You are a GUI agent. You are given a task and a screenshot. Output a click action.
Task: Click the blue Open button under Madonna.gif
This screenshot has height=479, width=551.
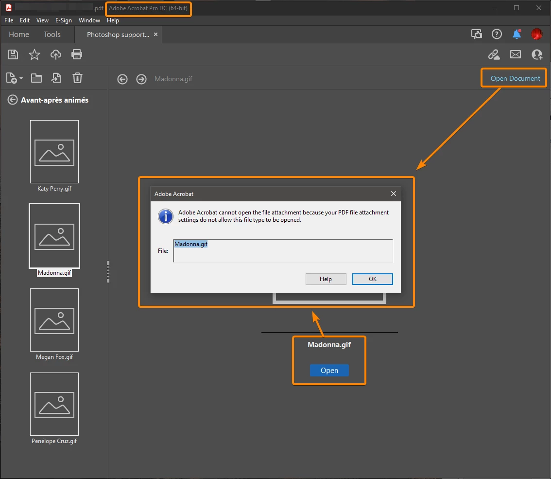[x=329, y=371]
